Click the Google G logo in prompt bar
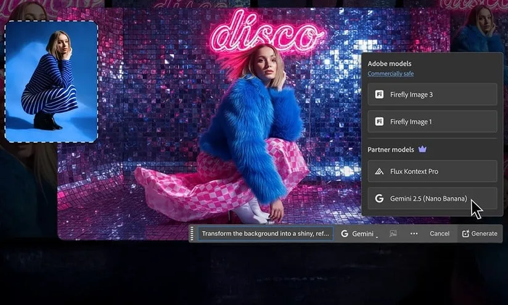 point(345,234)
